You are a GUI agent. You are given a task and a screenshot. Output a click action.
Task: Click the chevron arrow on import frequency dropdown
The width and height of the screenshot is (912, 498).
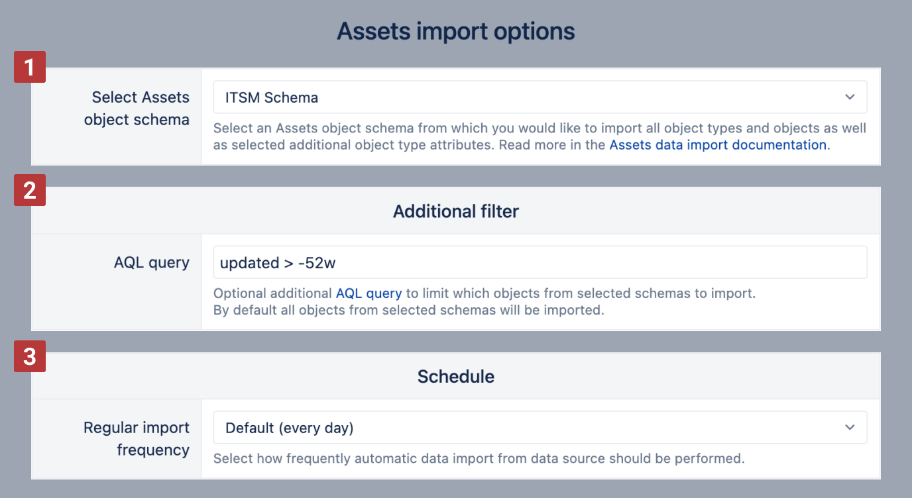tap(850, 428)
